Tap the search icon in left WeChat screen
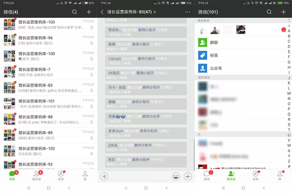This screenshot has height=194, width=292. click(75, 12)
